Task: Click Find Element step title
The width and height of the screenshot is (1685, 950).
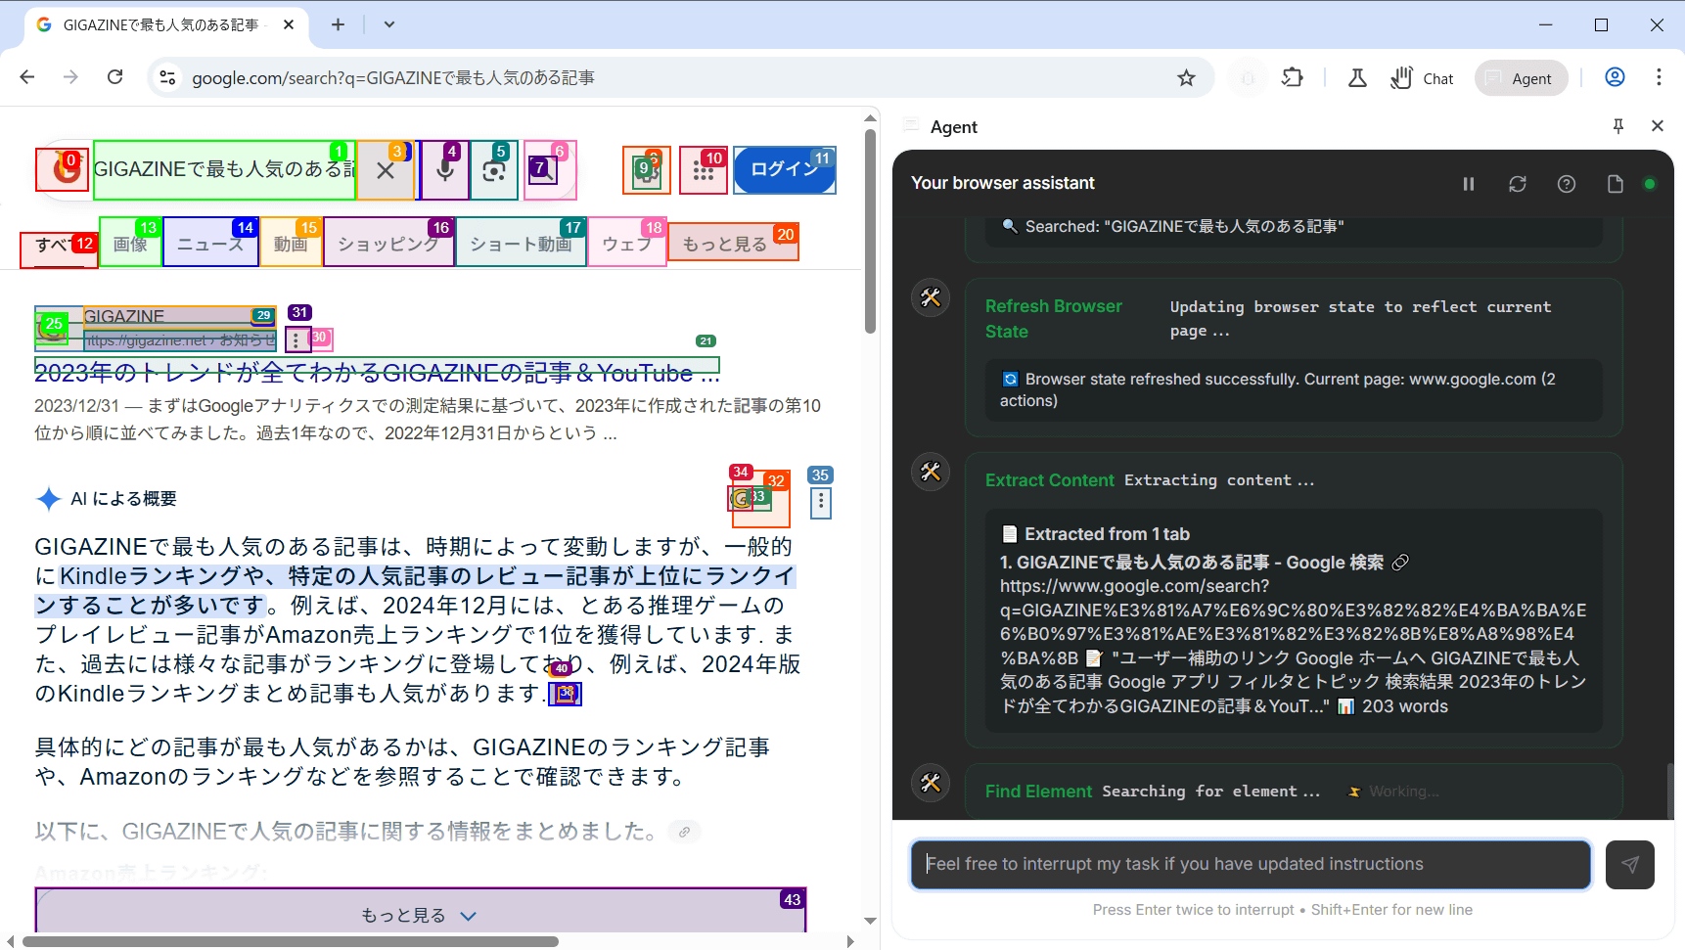Action: [x=1038, y=792]
